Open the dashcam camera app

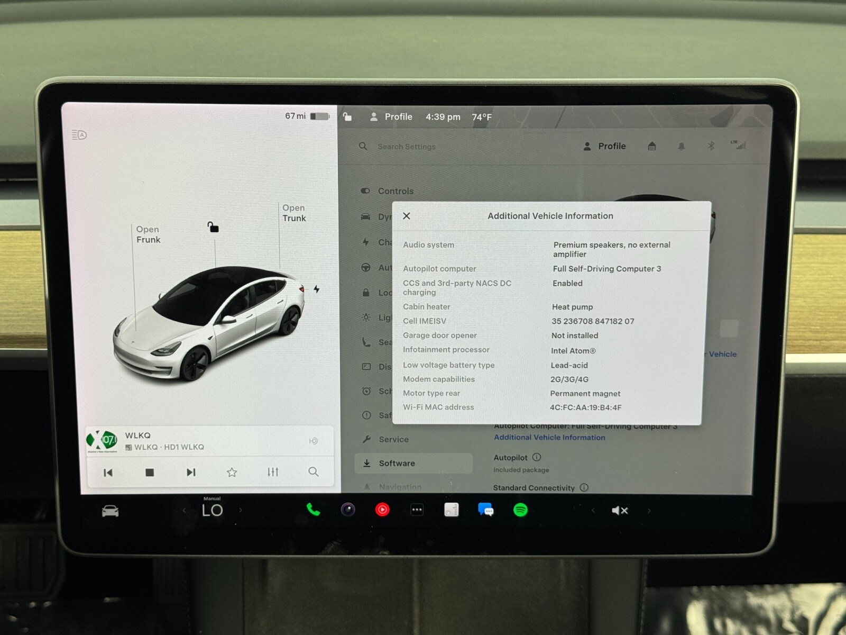348,510
